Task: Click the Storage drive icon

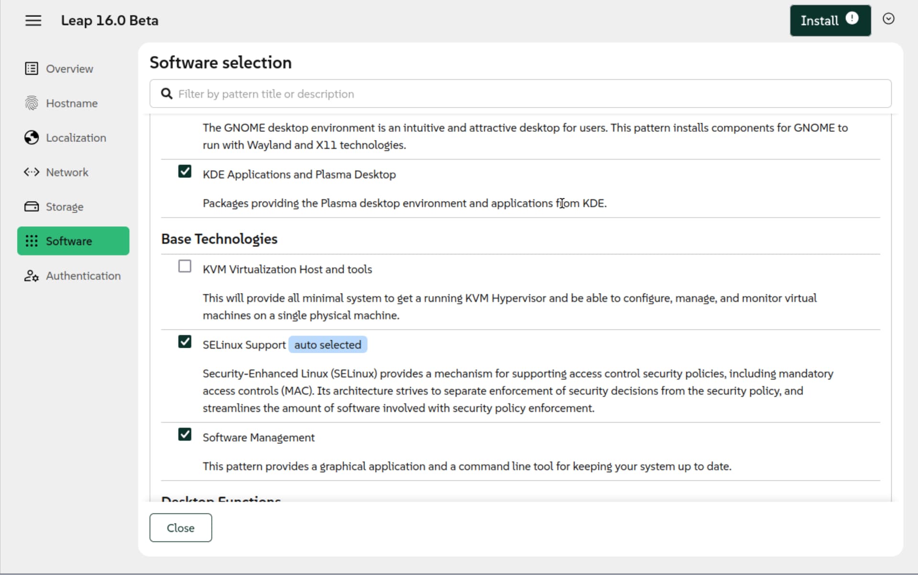Action: 32,206
